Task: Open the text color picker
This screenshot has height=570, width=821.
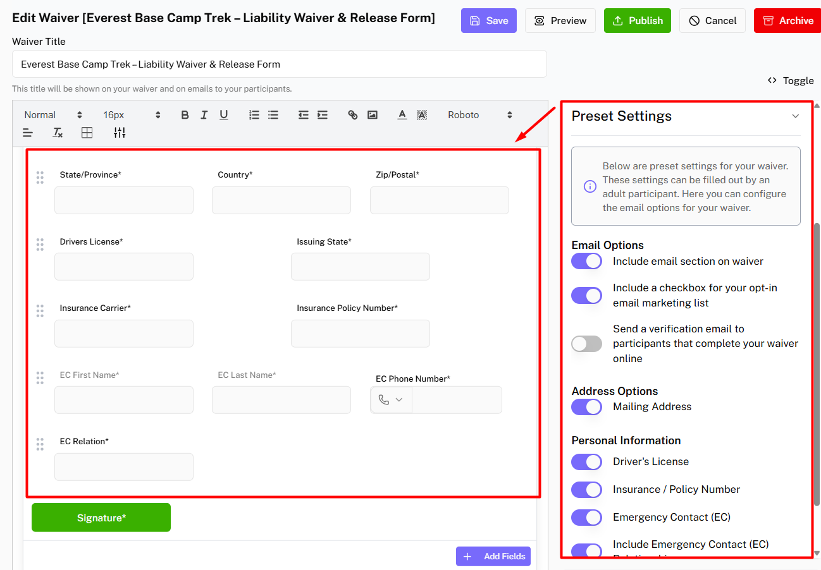Action: pos(402,115)
